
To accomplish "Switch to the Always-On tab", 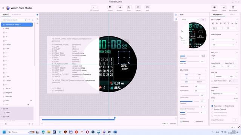I will (x=16, y=15).
